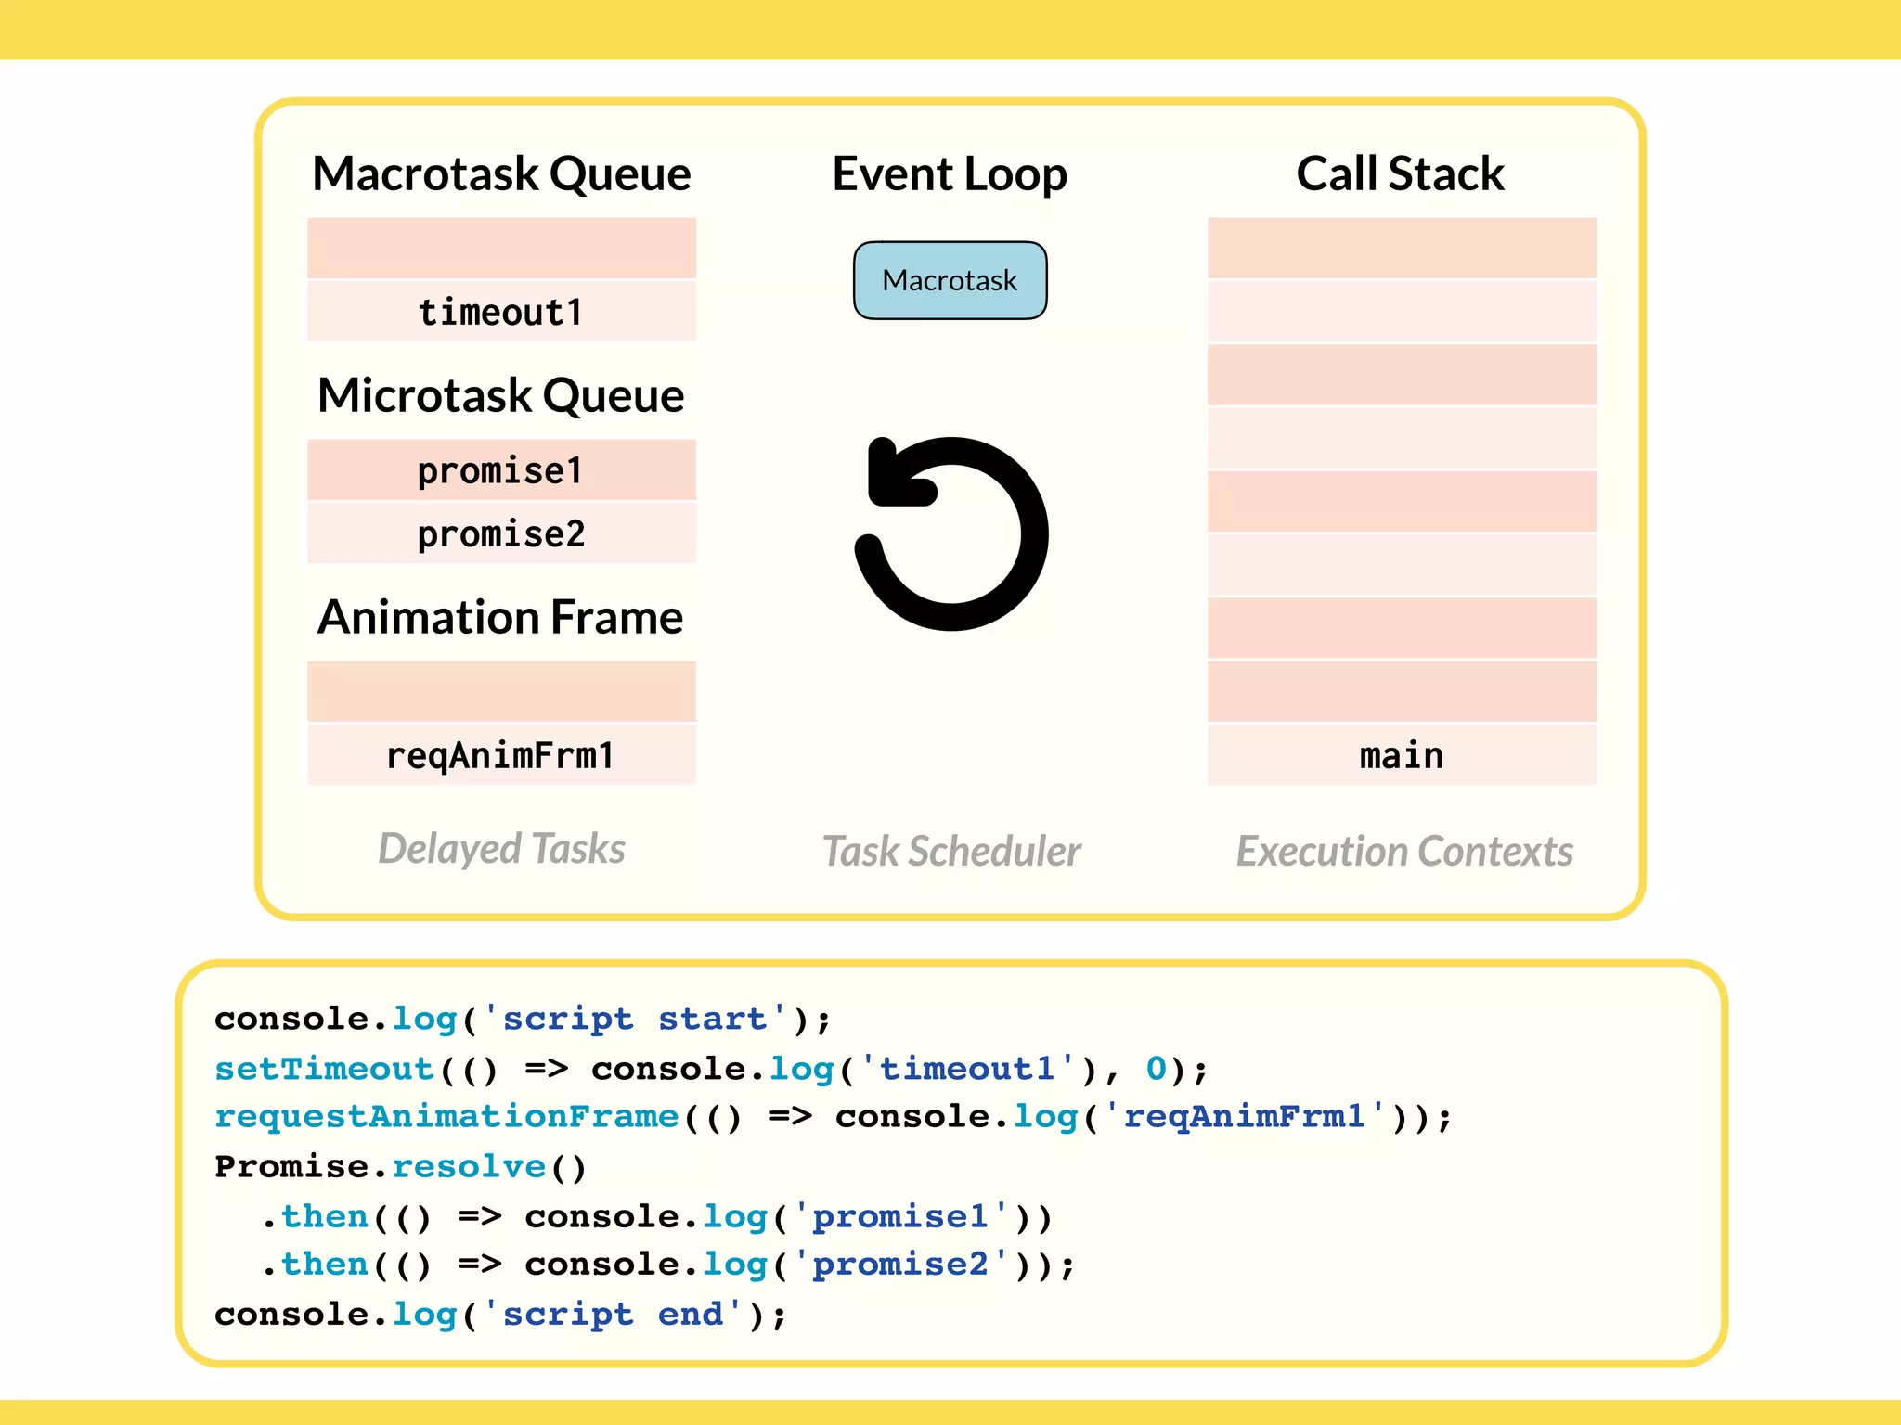The image size is (1901, 1425).
Task: Click the 'script start' string in the code
Action: [635, 1019]
